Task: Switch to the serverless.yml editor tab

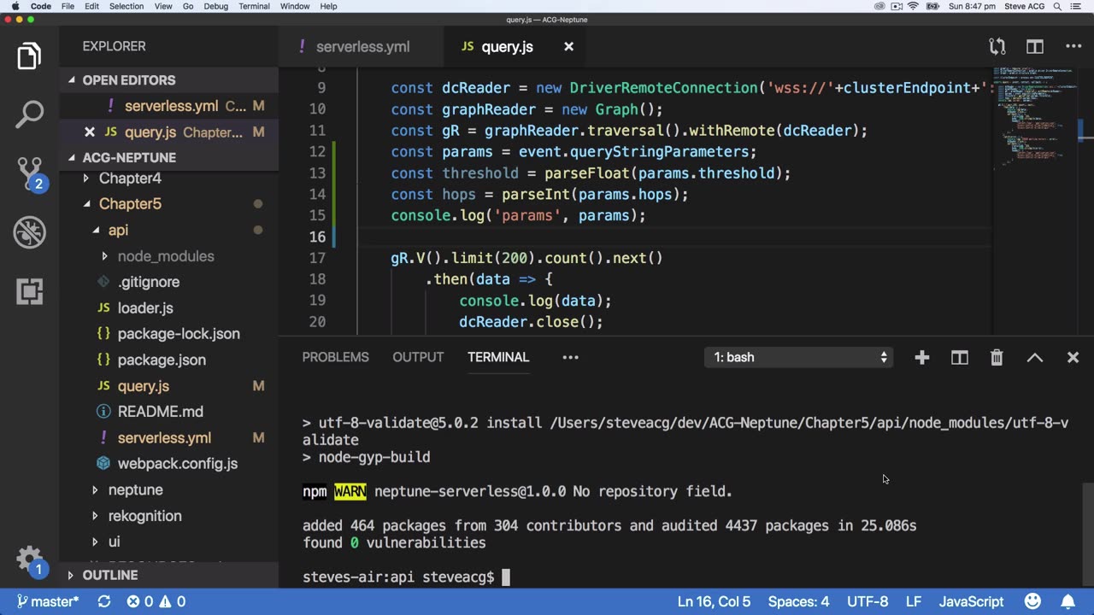Action: [x=362, y=47]
